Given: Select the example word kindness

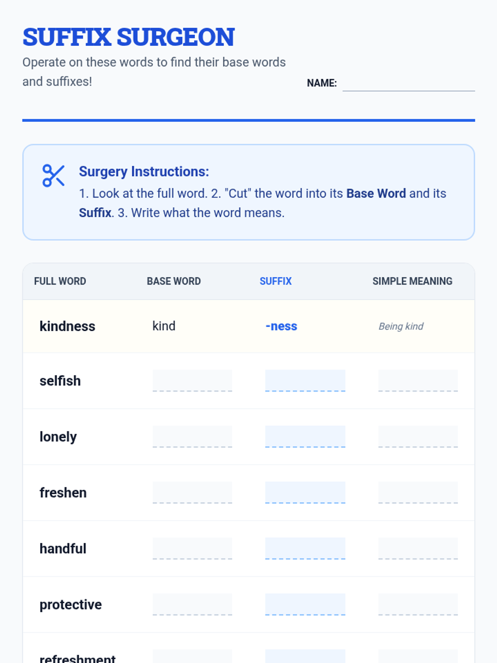Looking at the screenshot, I should [x=68, y=326].
